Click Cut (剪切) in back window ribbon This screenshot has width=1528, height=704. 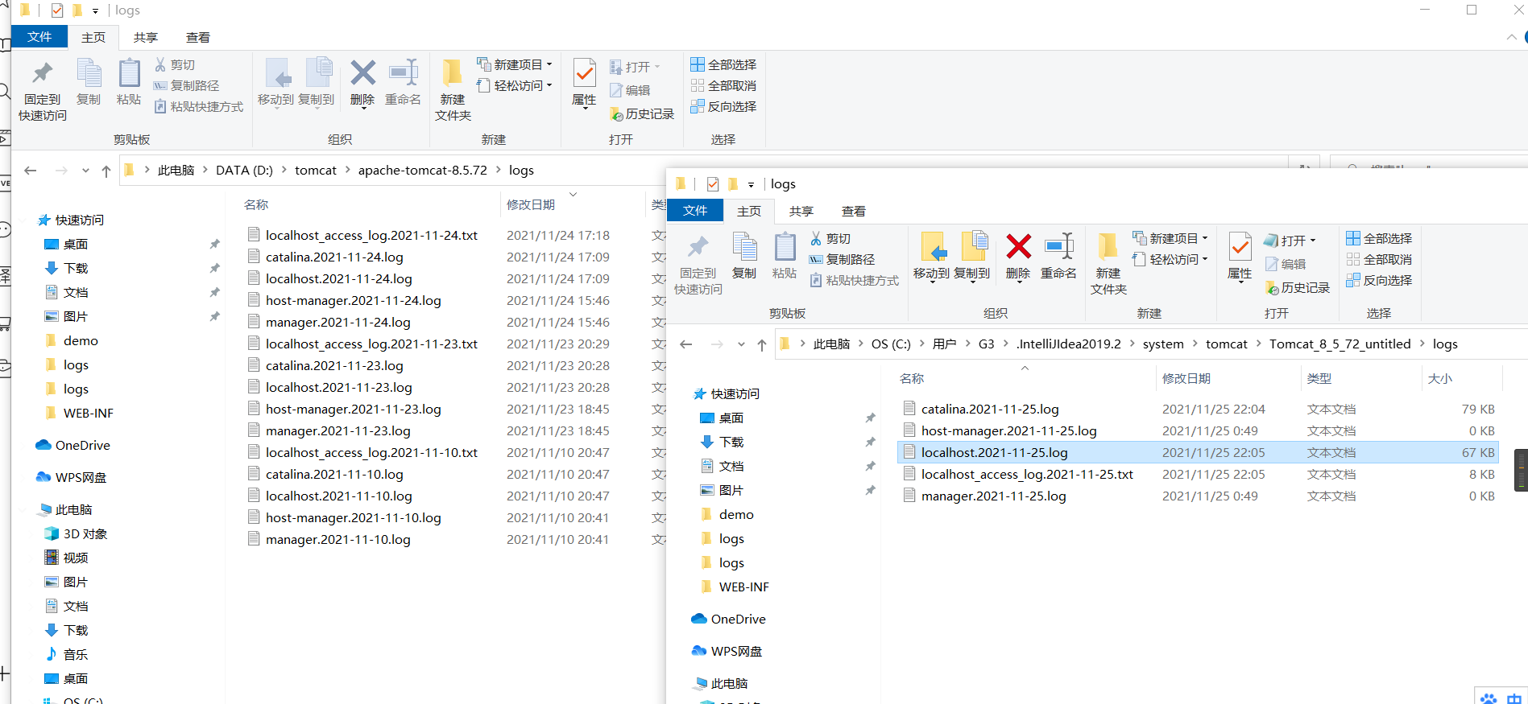pyautogui.click(x=175, y=64)
